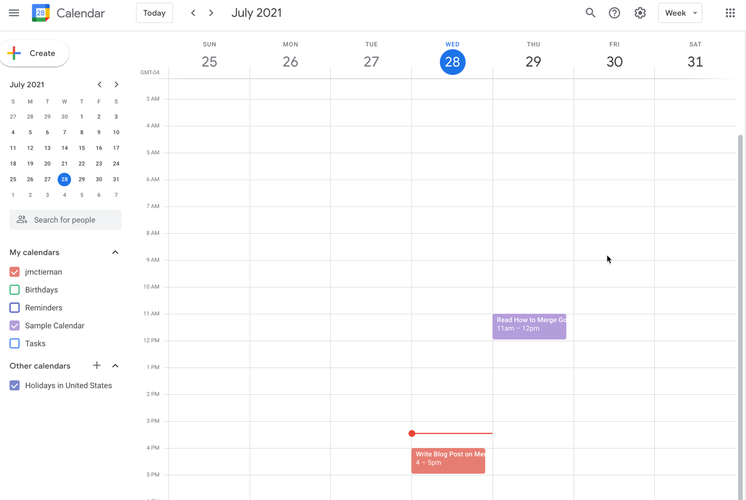The image size is (746, 500).
Task: Open search with the magnifier icon
Action: pyautogui.click(x=590, y=13)
